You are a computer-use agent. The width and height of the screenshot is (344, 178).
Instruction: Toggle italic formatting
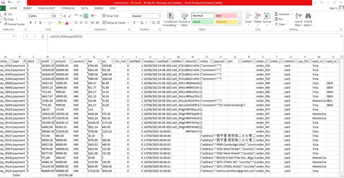pyautogui.click(x=36, y=23)
